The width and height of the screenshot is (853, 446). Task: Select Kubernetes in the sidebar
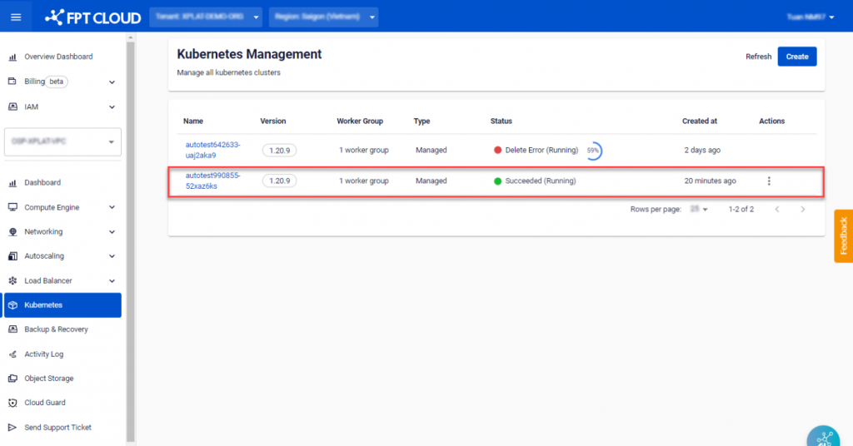(62, 305)
